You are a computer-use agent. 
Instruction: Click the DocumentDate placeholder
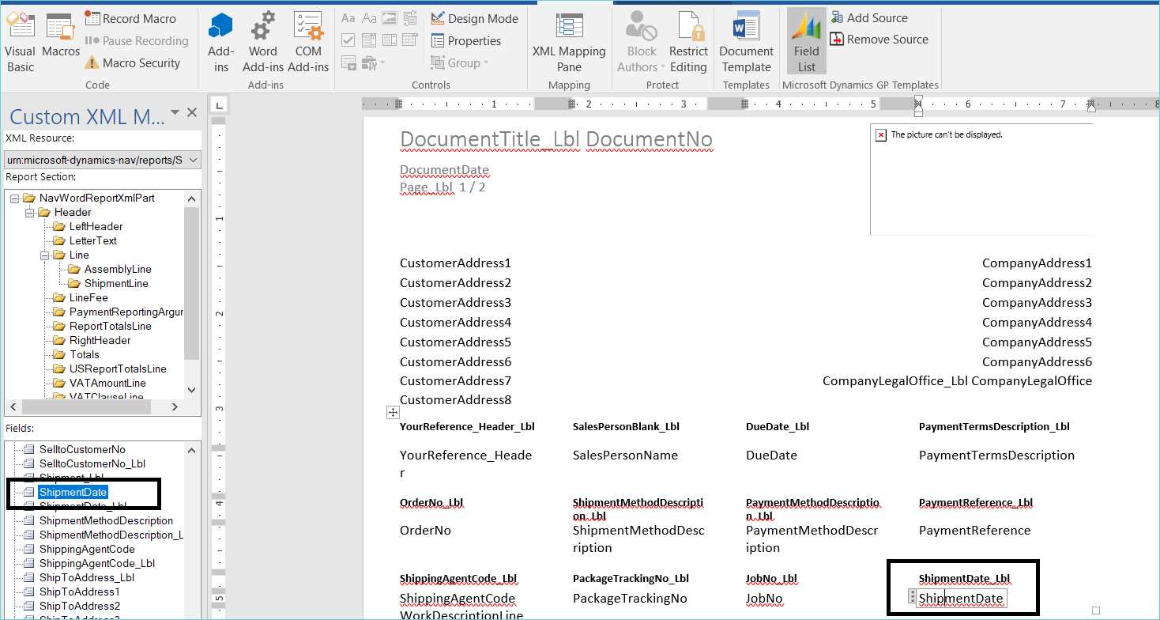pyautogui.click(x=444, y=170)
